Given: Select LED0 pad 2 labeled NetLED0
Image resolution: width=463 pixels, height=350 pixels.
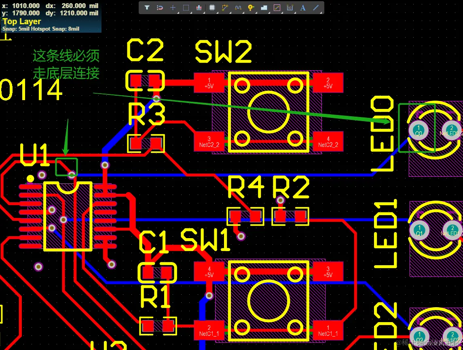Looking at the screenshot, I should pyautogui.click(x=452, y=130).
